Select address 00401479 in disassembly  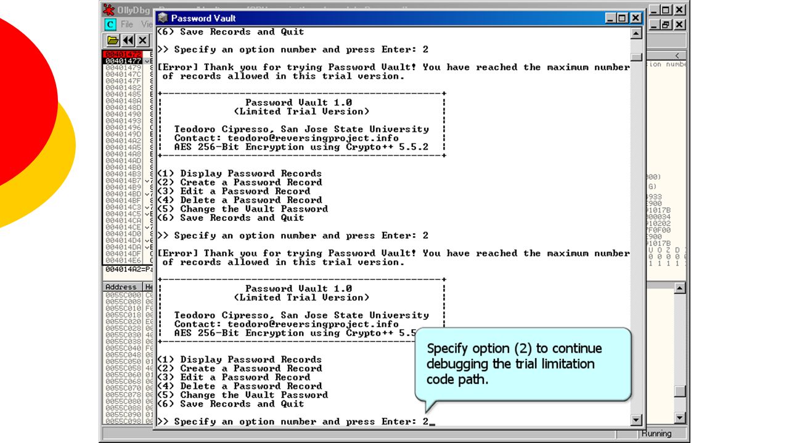(x=123, y=68)
